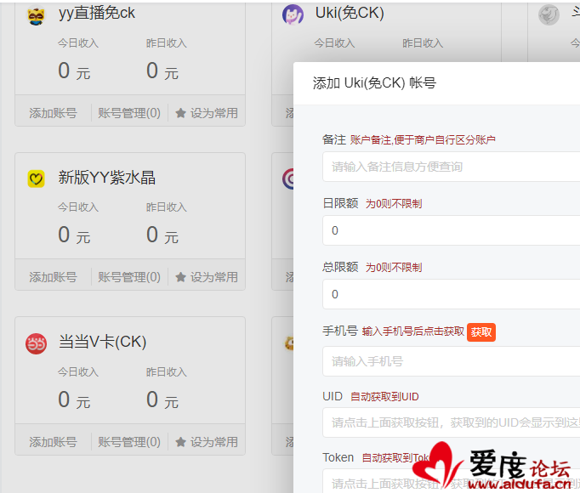Add account under yy直播免ck
This screenshot has width=580, height=493.
[x=53, y=113]
